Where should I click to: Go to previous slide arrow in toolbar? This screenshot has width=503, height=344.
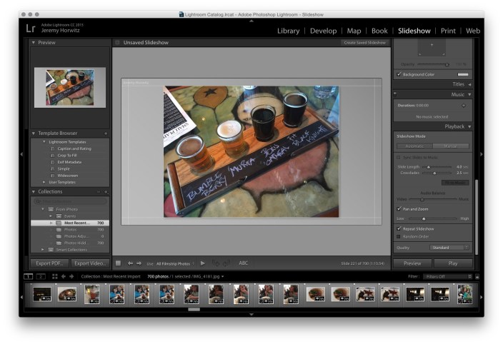coord(131,263)
